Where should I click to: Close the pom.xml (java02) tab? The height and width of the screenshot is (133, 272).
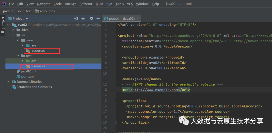138,19
